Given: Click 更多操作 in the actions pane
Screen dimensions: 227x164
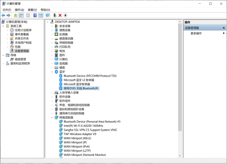Looking at the screenshot, I should pyautogui.click(x=196, y=33).
